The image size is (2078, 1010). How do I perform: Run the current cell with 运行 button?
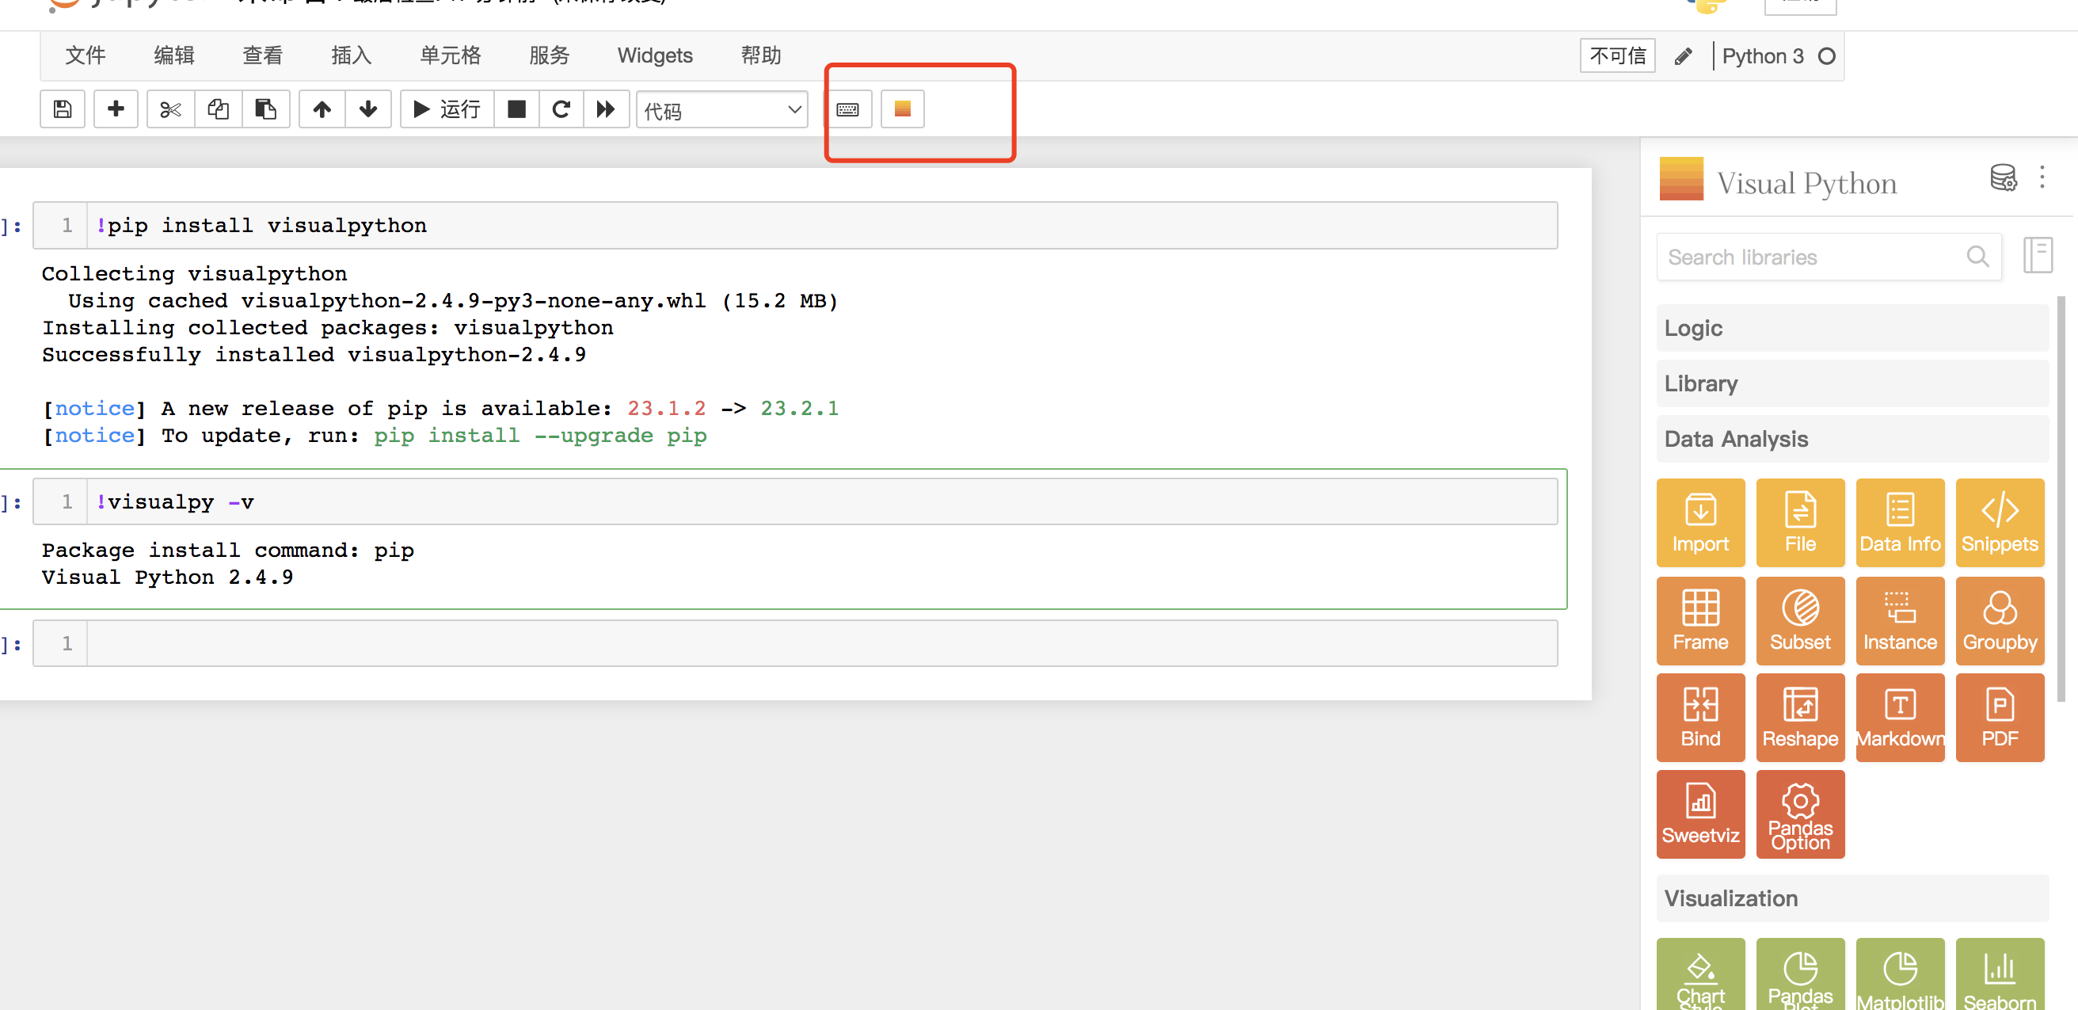[447, 109]
